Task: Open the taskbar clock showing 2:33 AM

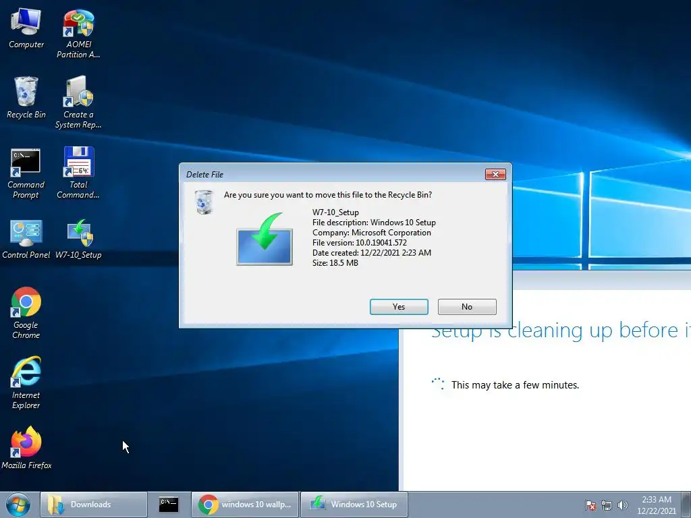Action: point(657,505)
